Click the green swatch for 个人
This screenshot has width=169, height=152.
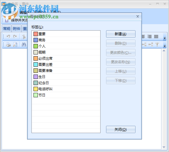click(x=36, y=46)
